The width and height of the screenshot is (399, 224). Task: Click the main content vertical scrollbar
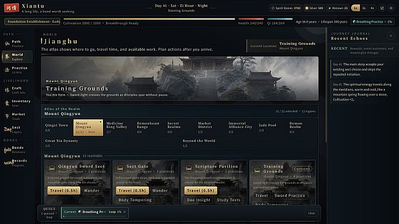coord(326,85)
